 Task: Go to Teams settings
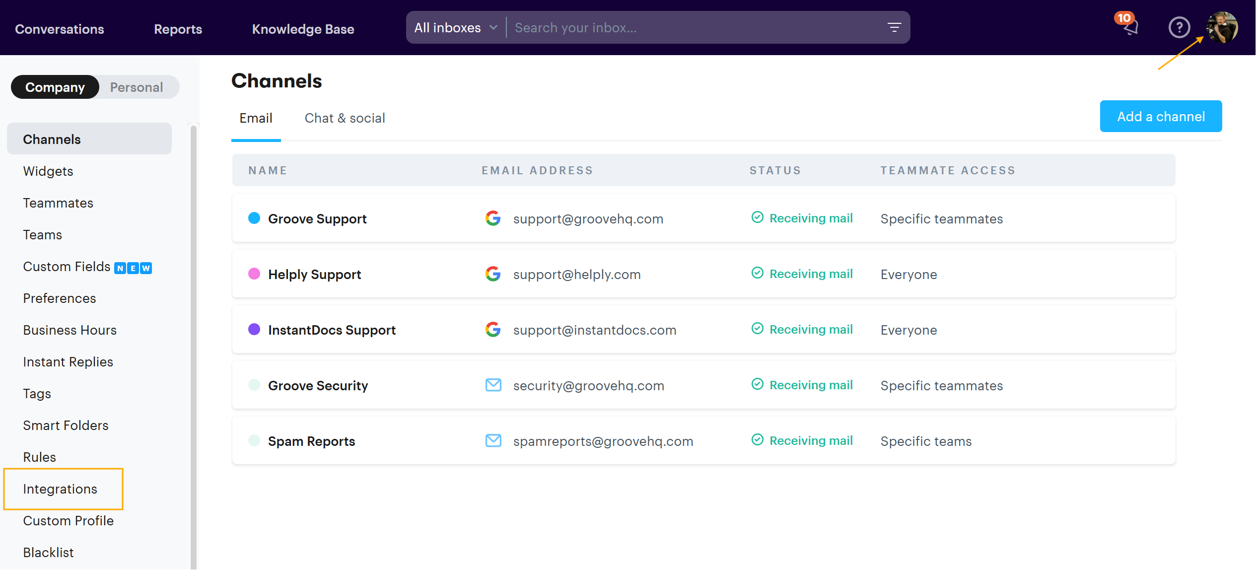[x=43, y=234]
